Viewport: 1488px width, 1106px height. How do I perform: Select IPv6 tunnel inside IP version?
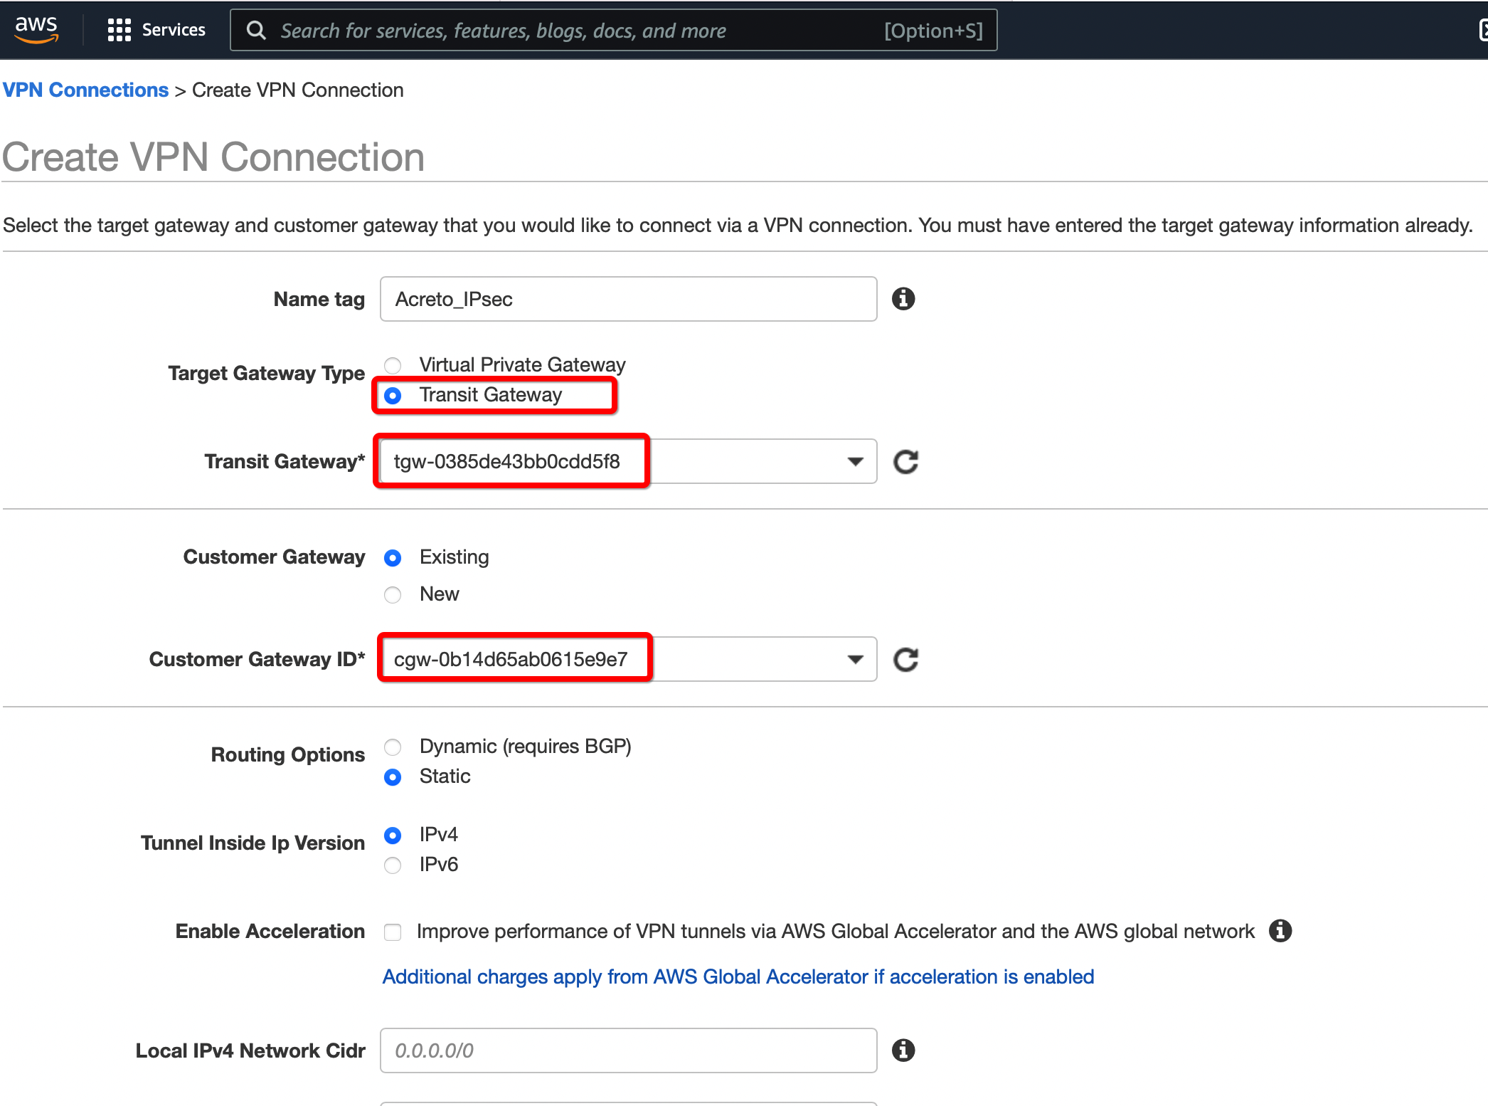pyautogui.click(x=393, y=865)
